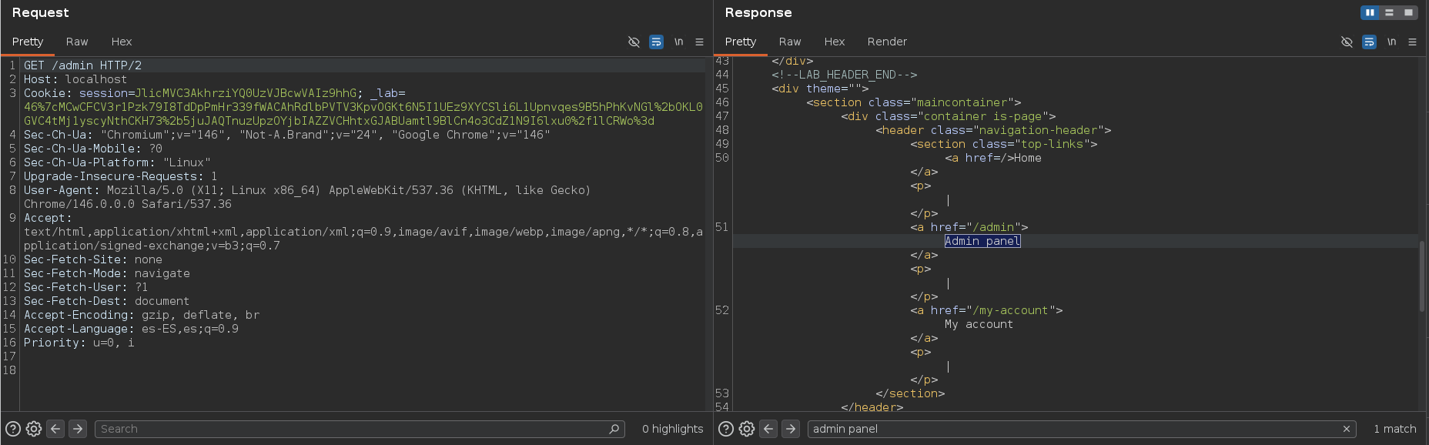The image size is (1429, 445).
Task: Open the Response panel hamburger menu
Action: (1412, 42)
